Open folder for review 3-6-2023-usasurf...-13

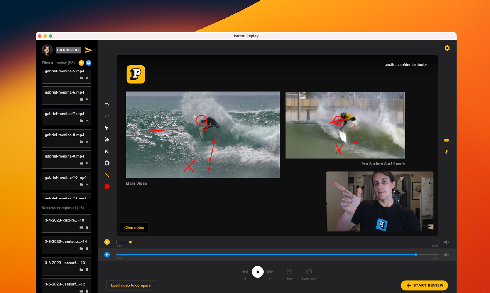[x=81, y=270]
